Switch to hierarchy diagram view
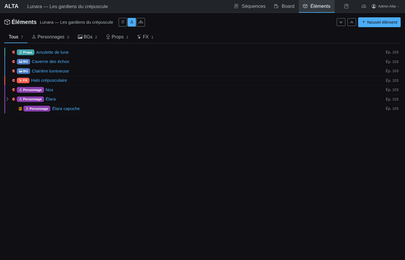Viewport: 405px width, 260px height. click(x=141, y=22)
